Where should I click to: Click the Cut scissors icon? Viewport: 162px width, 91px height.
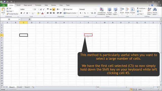7,8
